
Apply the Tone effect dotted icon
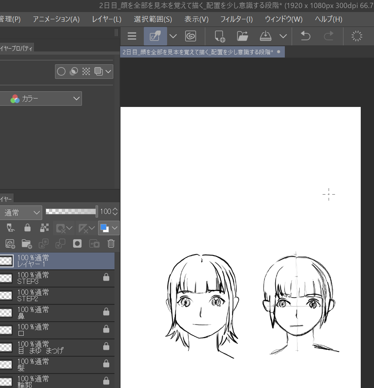(86, 72)
